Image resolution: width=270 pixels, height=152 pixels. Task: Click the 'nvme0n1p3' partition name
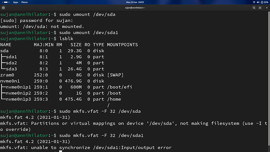click(18, 99)
